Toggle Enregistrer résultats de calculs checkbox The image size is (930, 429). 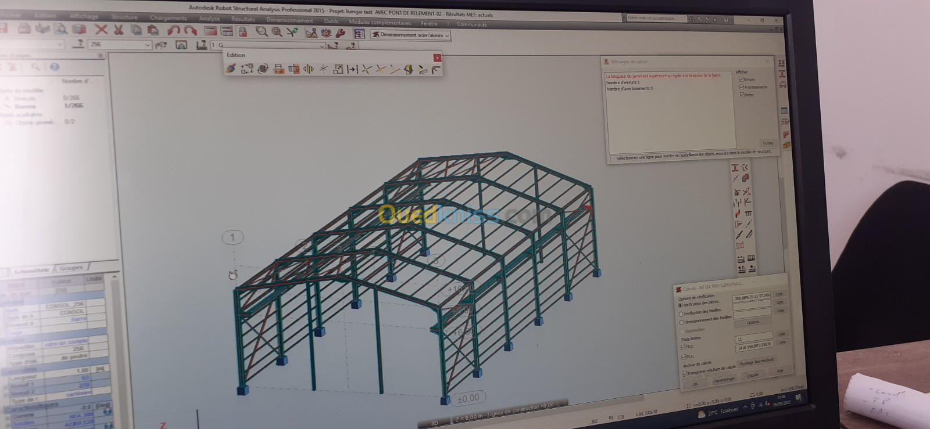(x=685, y=373)
